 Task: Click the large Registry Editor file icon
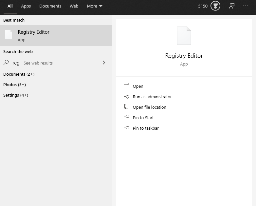(x=184, y=36)
